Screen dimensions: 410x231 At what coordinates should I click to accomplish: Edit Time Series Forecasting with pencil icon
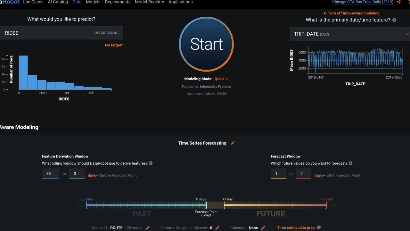[233, 143]
